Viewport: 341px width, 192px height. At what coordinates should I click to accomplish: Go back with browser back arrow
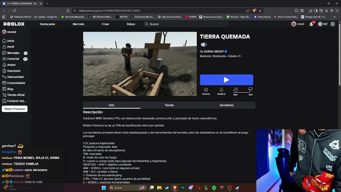tap(4, 11)
